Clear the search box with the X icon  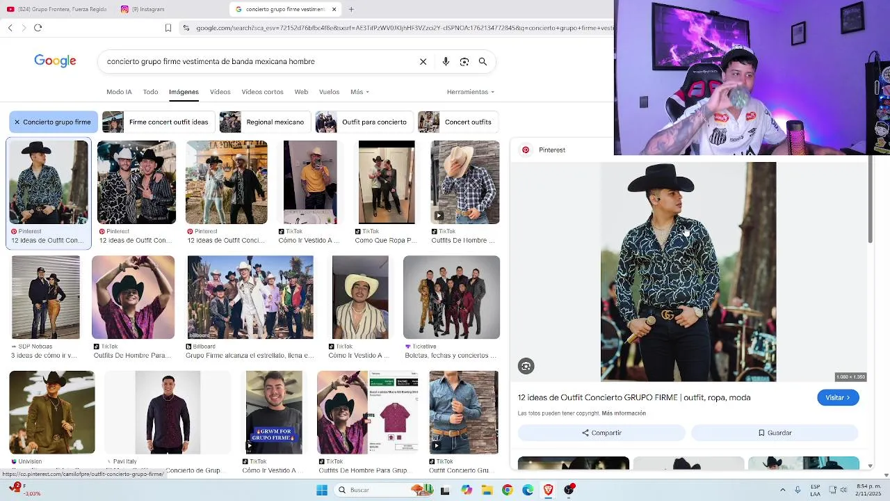(423, 61)
